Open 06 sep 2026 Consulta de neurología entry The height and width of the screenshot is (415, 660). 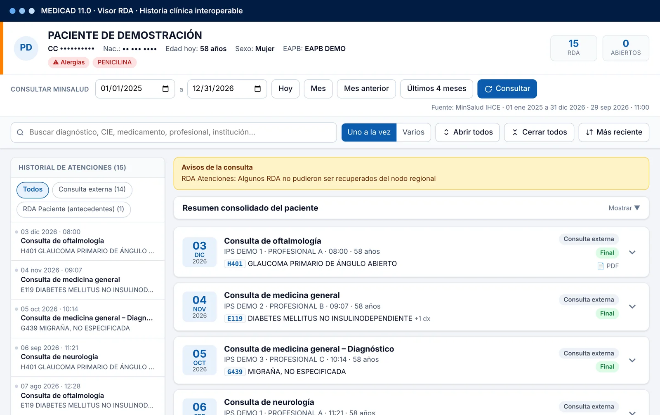pyautogui.click(x=87, y=357)
